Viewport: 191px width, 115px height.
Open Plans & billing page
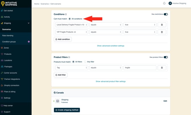pyautogui.click(x=10, y=92)
